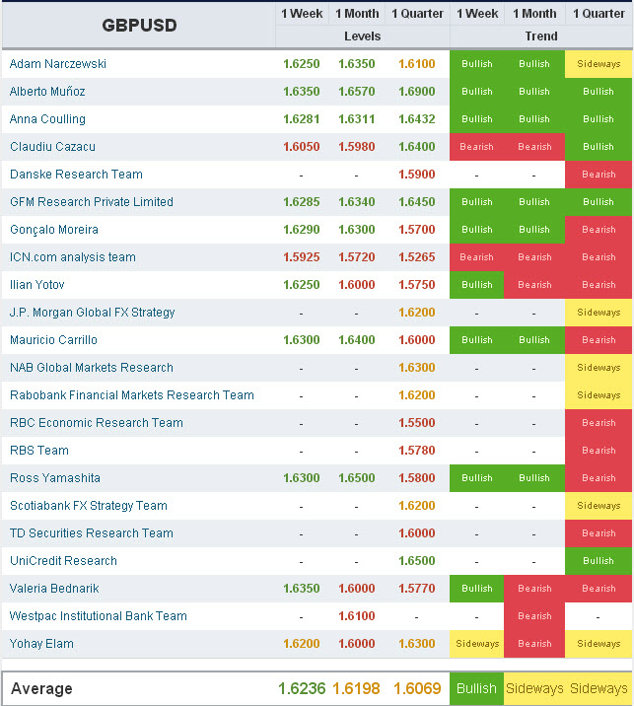Click 1 Month header under Trend
The width and height of the screenshot is (634, 706).
point(534,14)
